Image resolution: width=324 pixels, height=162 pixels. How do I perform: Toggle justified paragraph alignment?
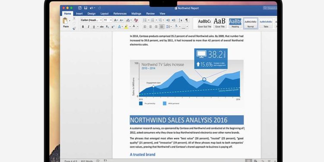[162, 27]
